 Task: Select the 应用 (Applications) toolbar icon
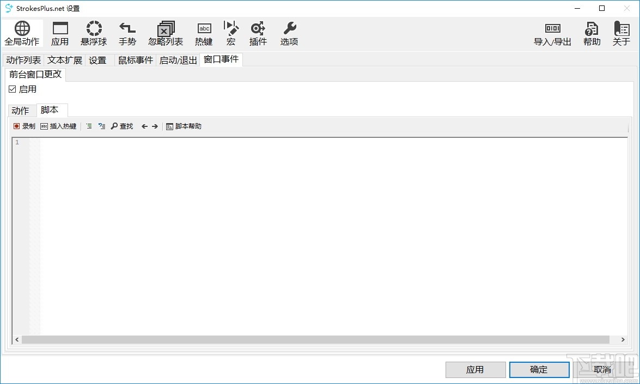pos(60,33)
